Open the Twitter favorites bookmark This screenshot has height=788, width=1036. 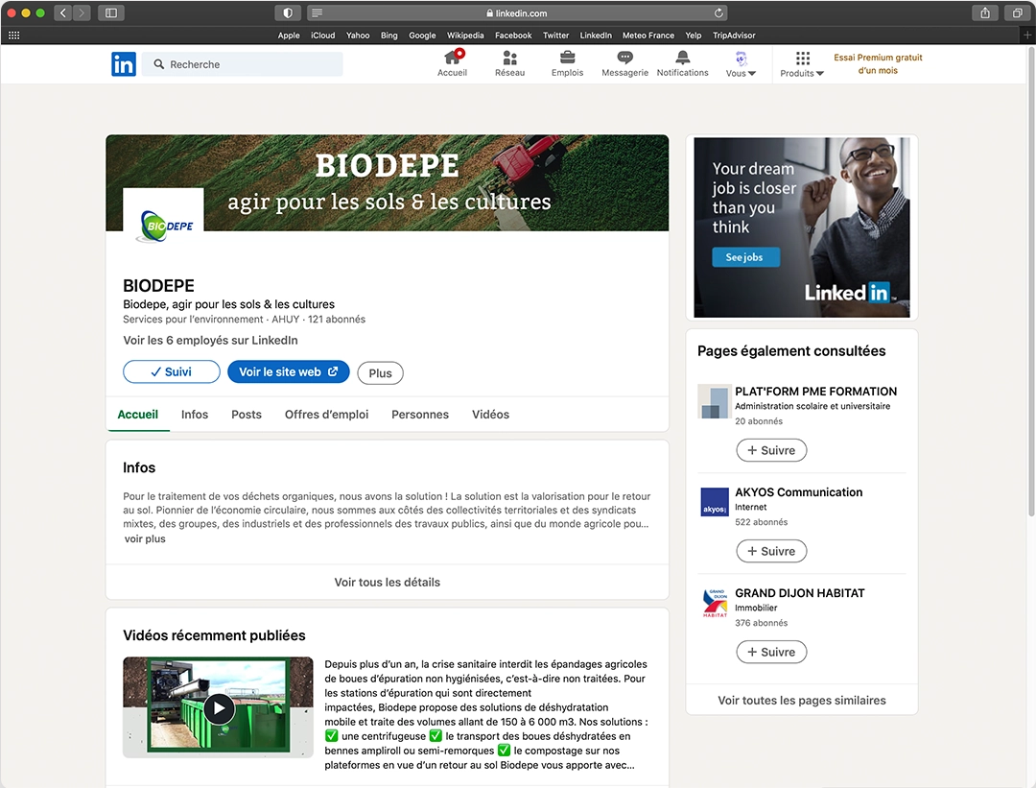click(x=555, y=36)
